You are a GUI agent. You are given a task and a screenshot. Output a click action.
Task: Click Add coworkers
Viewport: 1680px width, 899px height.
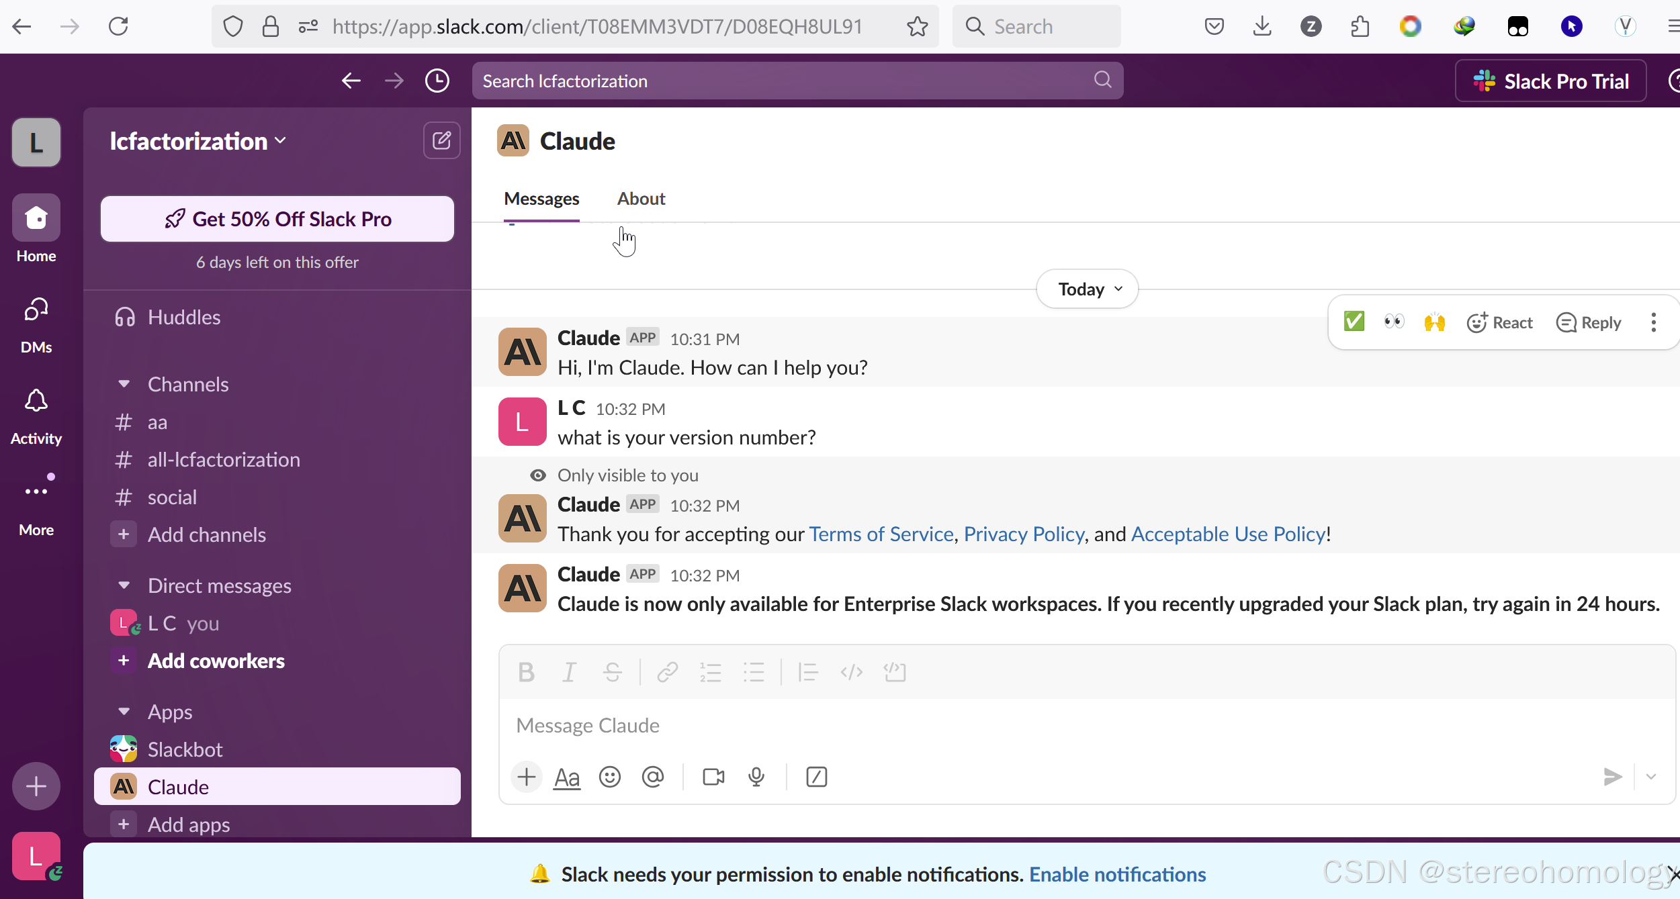point(277,661)
